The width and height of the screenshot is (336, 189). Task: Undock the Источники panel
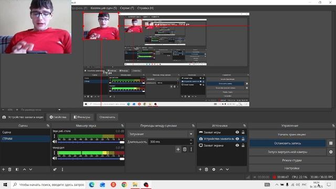tap(245, 125)
